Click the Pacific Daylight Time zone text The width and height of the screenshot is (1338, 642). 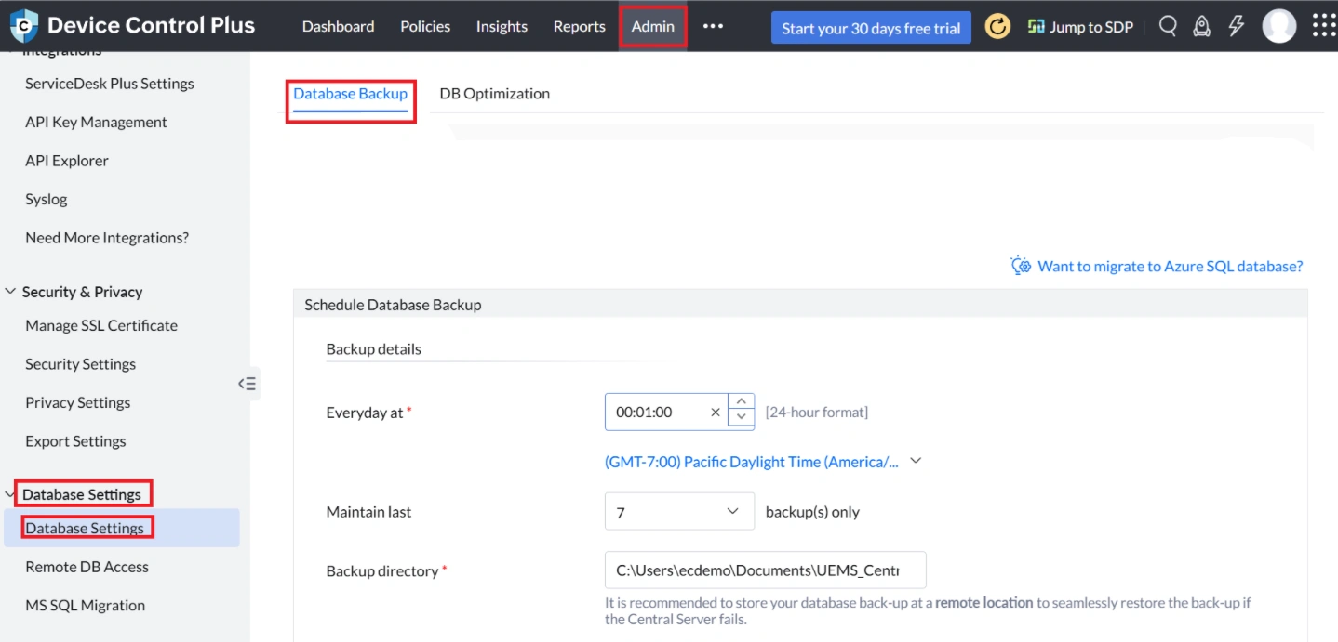pyautogui.click(x=752, y=462)
